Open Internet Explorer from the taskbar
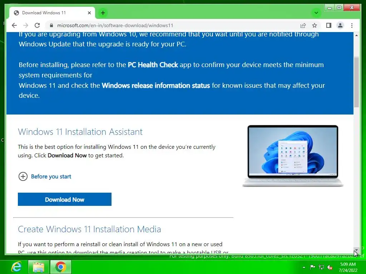The image size is (366, 274). point(16,267)
